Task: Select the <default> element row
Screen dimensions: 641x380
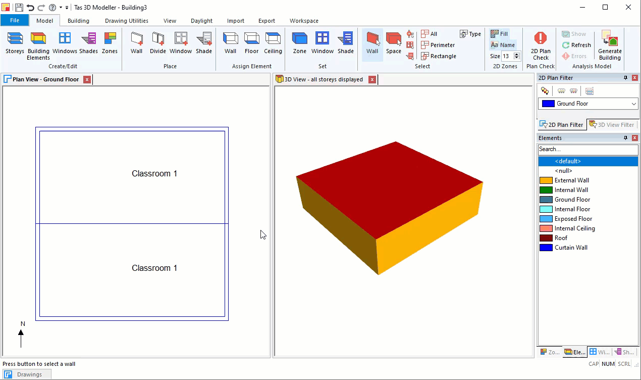Action: click(x=588, y=161)
